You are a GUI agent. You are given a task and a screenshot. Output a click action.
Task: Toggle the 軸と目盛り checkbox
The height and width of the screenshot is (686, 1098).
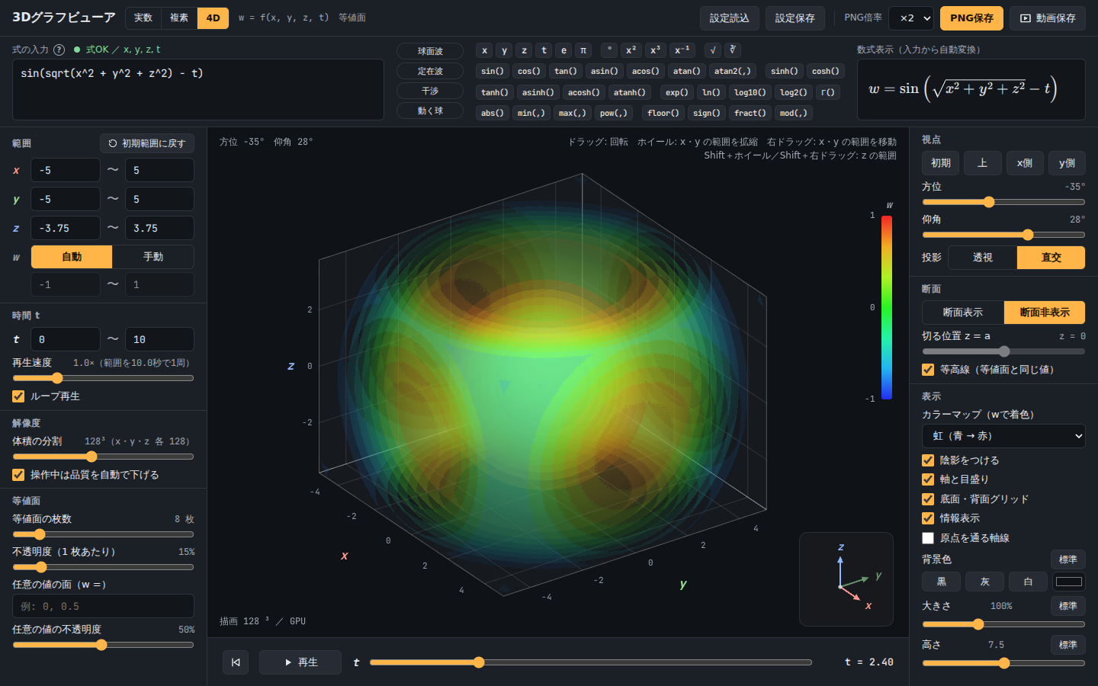pos(928,479)
